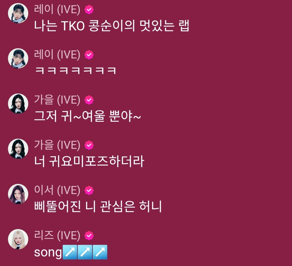Tap the verified badge on 레이's ㅋㅋㅋ message
The image size is (292, 266).
pos(89,55)
